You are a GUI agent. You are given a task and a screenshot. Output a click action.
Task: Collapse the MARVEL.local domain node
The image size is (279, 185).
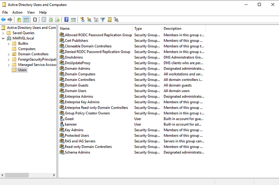click(x=3, y=38)
